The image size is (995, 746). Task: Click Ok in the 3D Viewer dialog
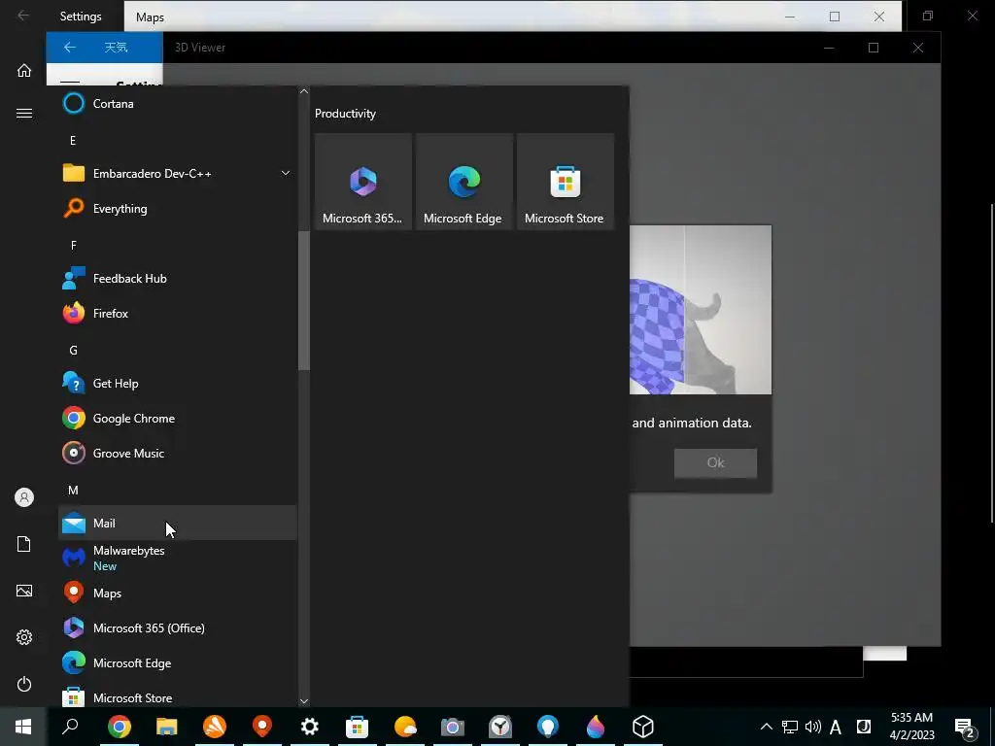(x=715, y=463)
